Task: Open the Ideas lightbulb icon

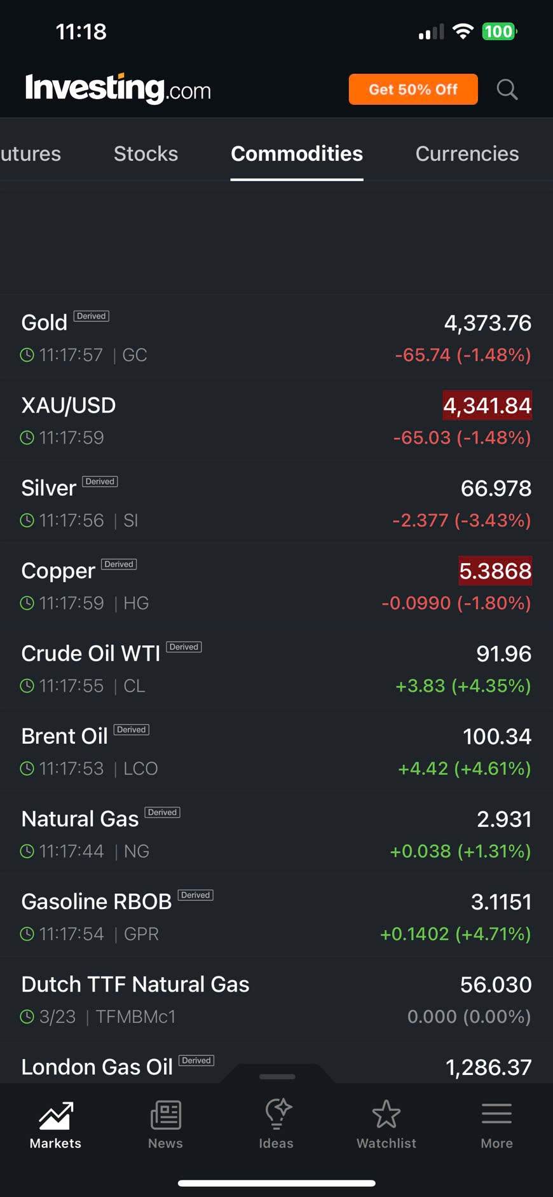Action: pos(276,1116)
